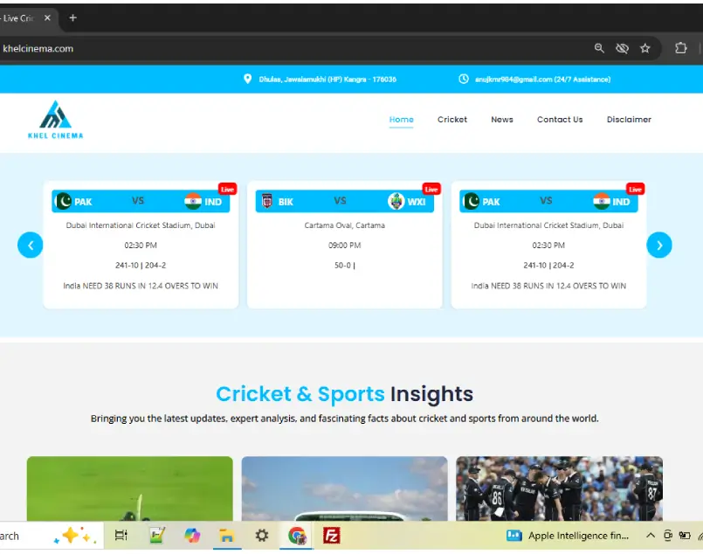Open the Cricket menu item
703x554 pixels.
[x=452, y=120]
